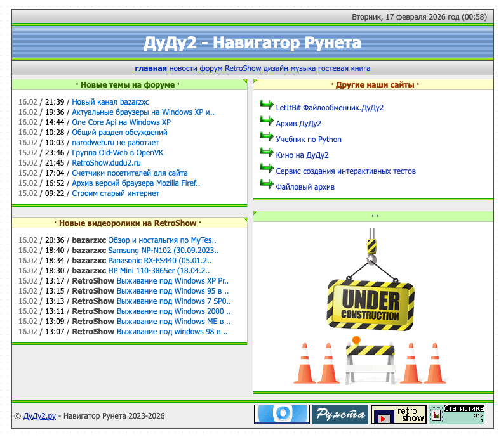
Task: Open Сервис создания интерактивных тестов link
Action: click(346, 171)
